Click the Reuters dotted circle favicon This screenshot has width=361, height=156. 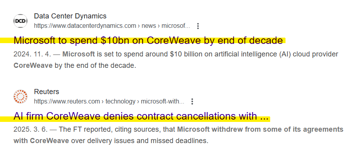(x=20, y=96)
